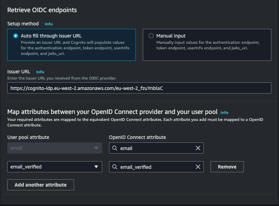
Task: Click the Issuer URL input field
Action: [x=139, y=88]
